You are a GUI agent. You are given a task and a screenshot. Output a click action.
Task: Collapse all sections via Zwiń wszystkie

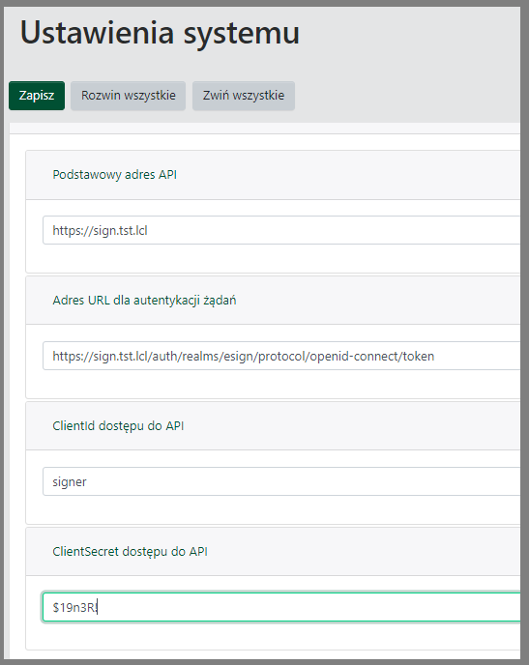point(244,96)
